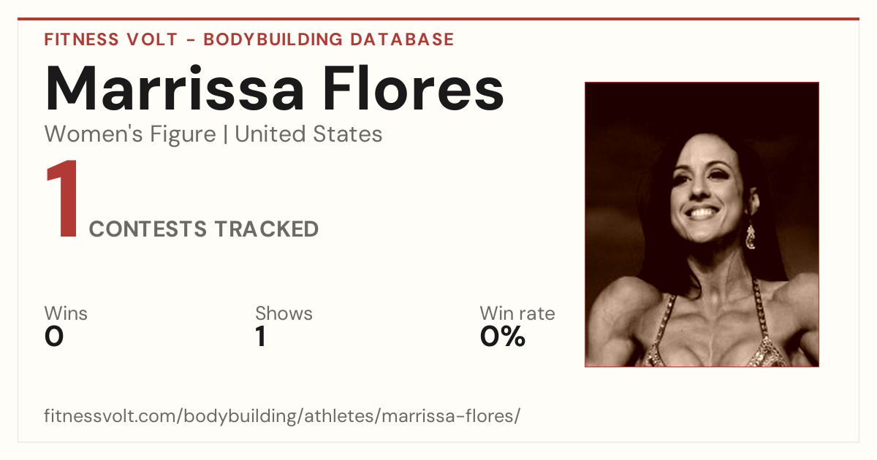The height and width of the screenshot is (460, 877).
Task: Click the smiling face in photo
Action: pos(703,185)
